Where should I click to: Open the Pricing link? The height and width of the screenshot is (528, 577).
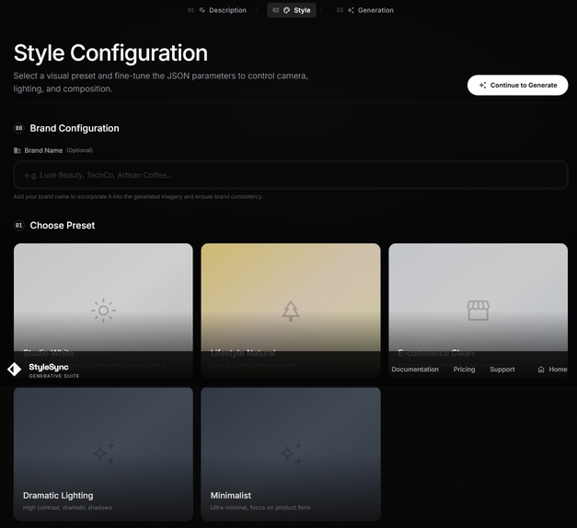click(464, 370)
